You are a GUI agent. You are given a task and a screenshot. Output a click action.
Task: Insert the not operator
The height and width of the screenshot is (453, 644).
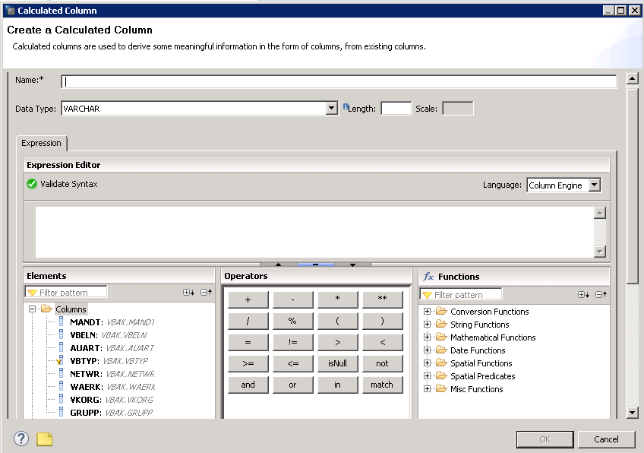pyautogui.click(x=383, y=364)
